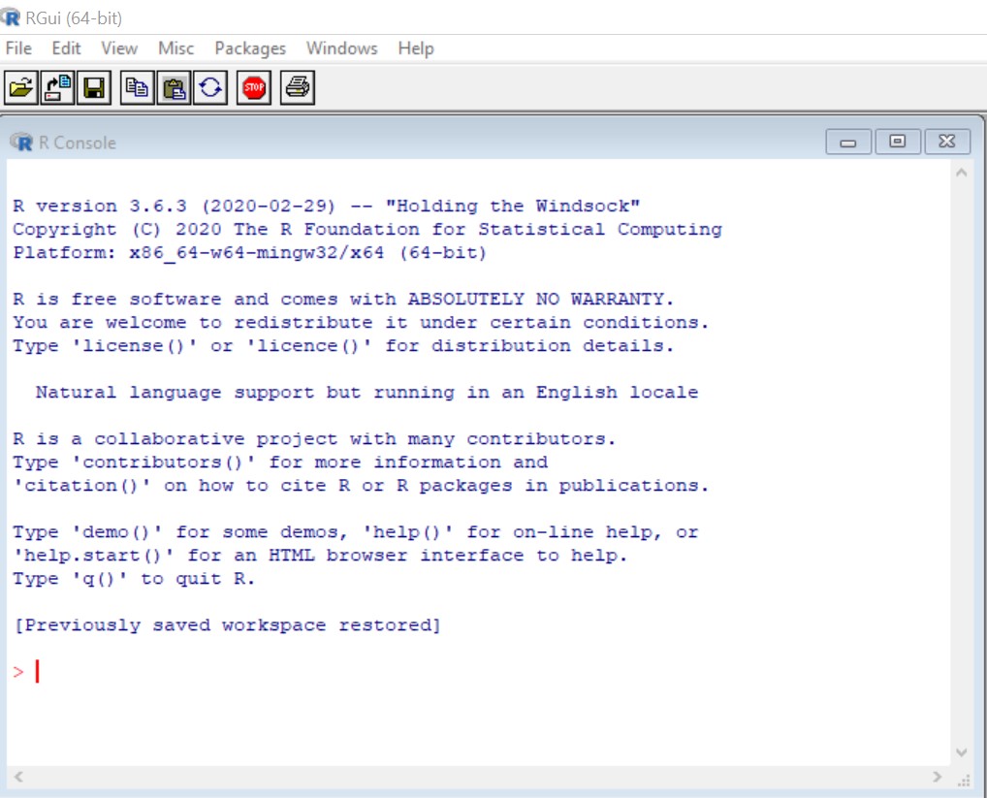The image size is (987, 798).
Task: Click the 'Platform: x86_64-w64-mingw32/x64' line
Action: click(249, 253)
